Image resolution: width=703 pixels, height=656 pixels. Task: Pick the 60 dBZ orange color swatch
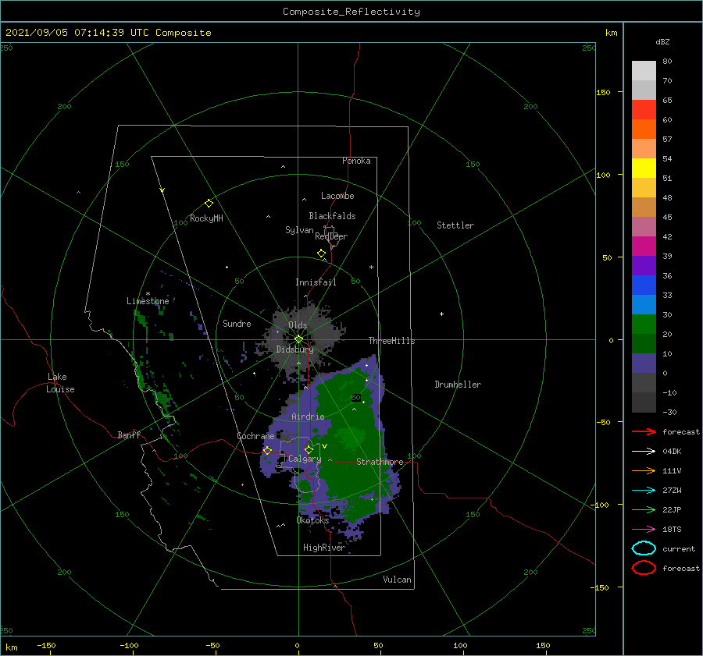[644, 129]
